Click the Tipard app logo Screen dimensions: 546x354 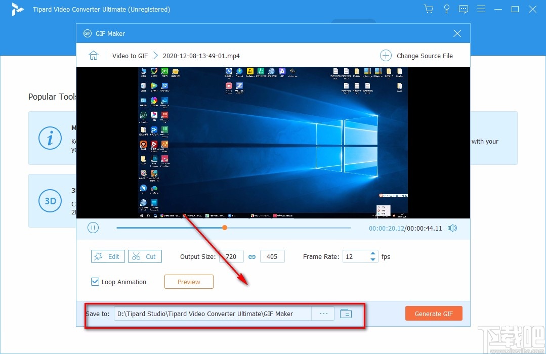17,10
